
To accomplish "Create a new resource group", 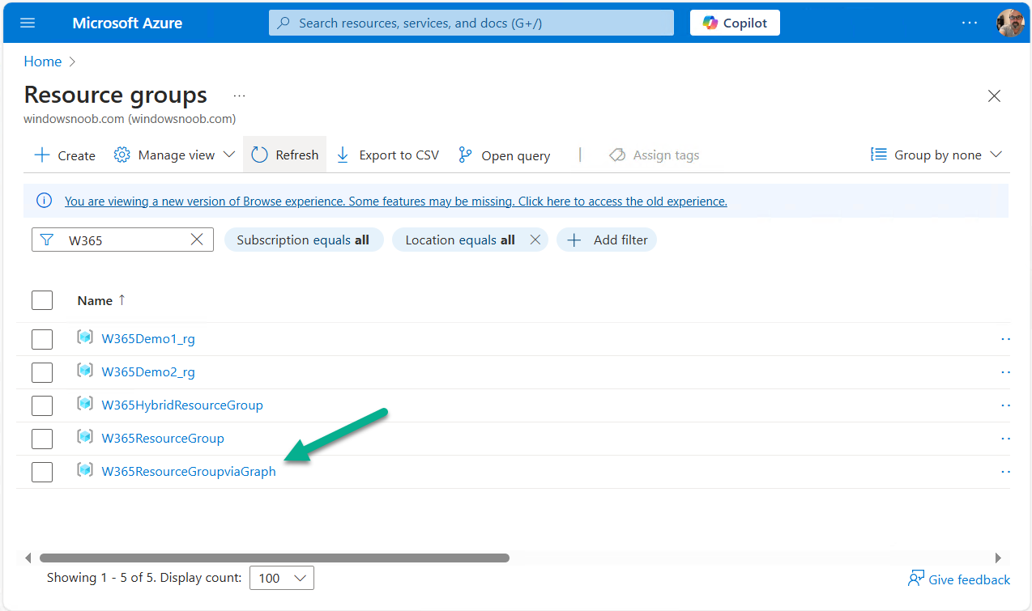I will point(65,155).
